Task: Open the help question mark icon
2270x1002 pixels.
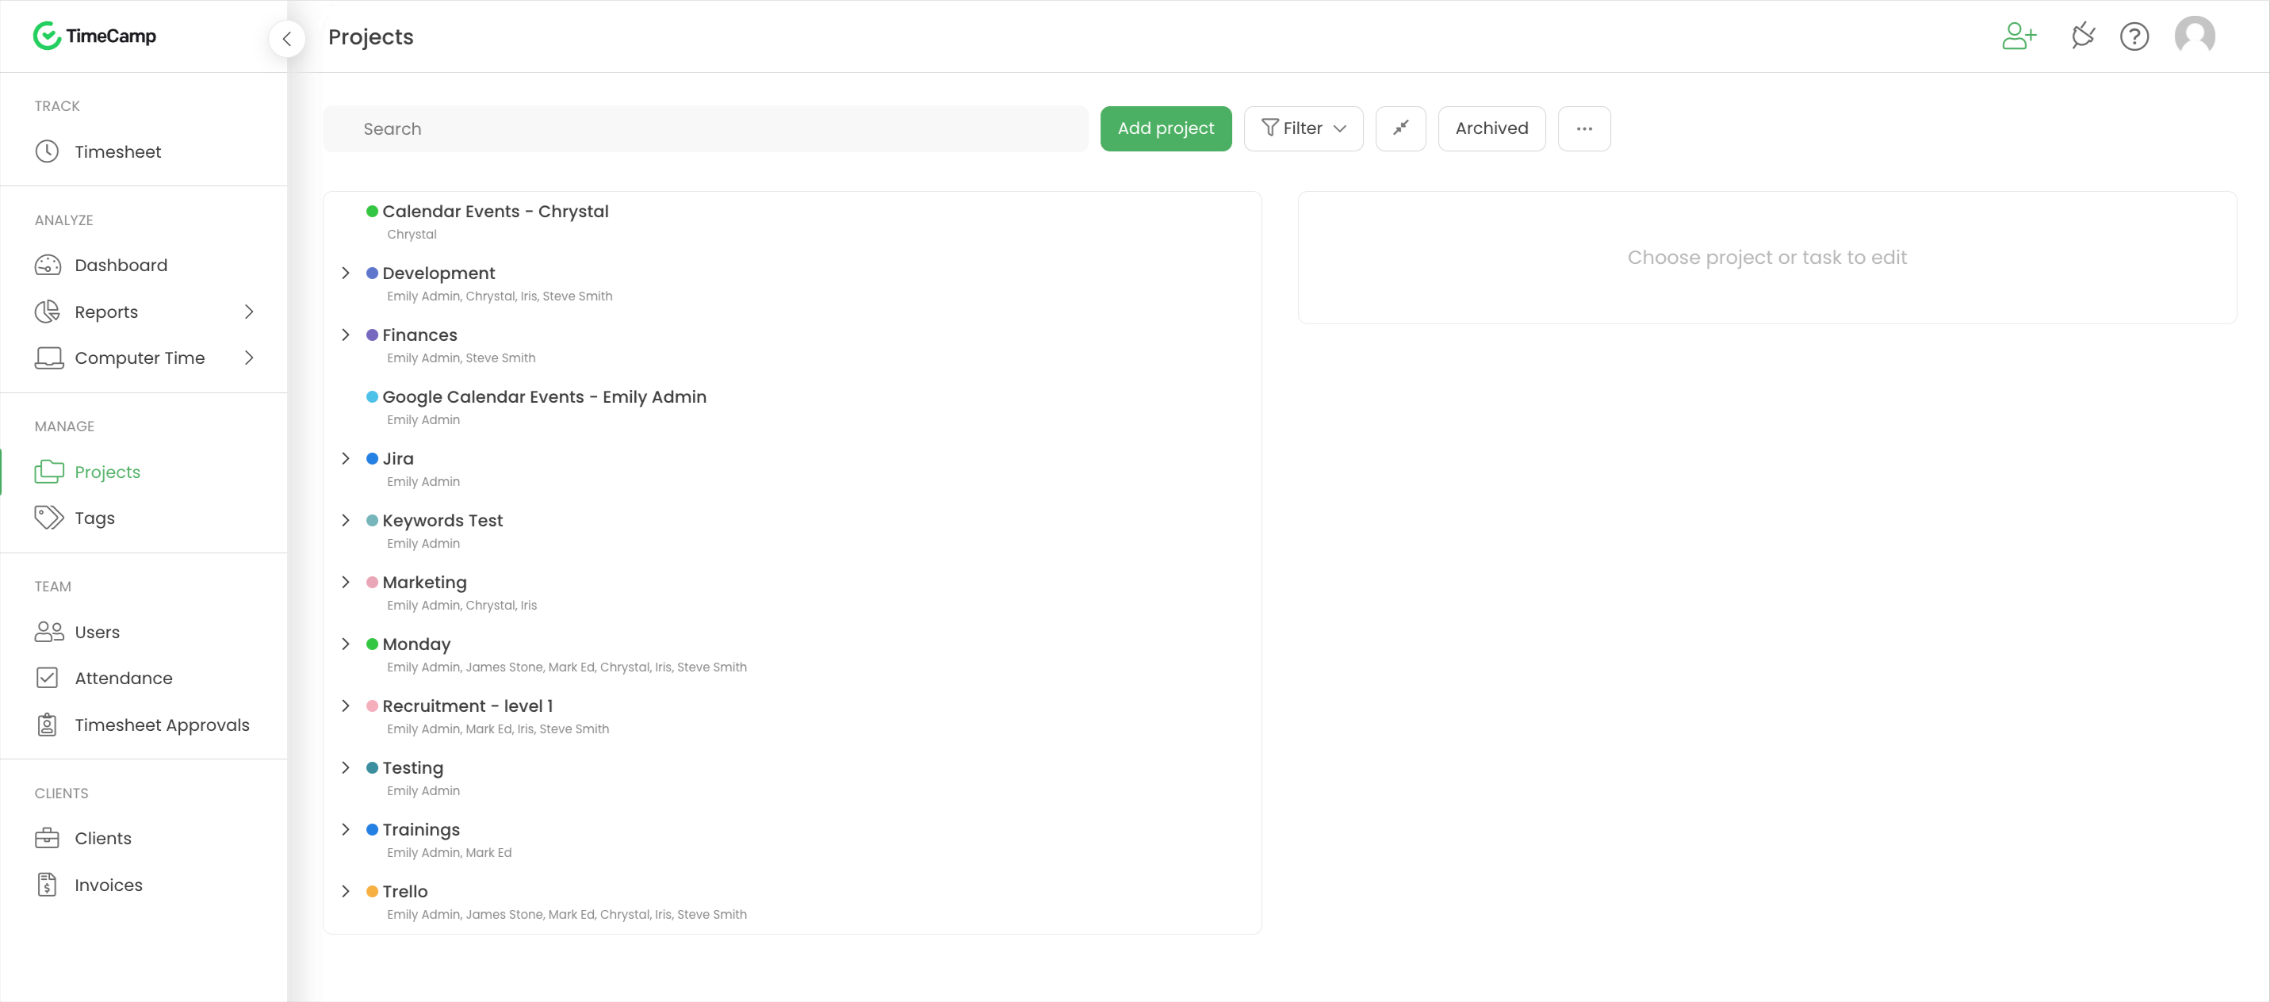Action: [x=2134, y=36]
